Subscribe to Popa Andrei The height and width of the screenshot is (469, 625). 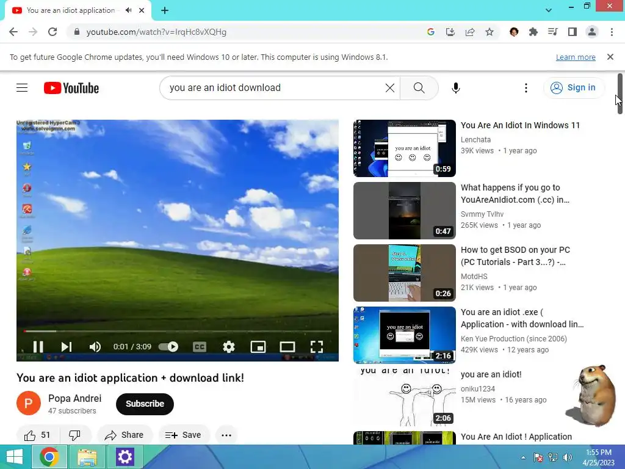[145, 404]
